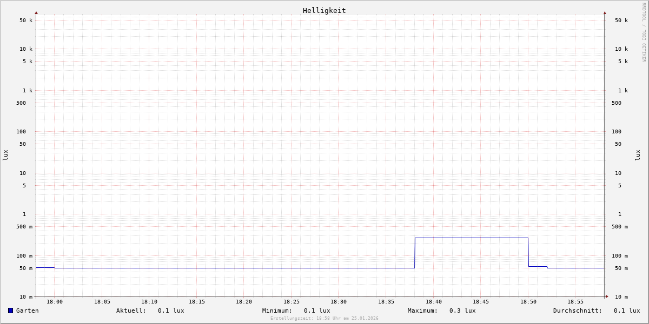Click the "1 k" label on the right axis
This screenshot has width=649, height=324.
pyautogui.click(x=623, y=91)
